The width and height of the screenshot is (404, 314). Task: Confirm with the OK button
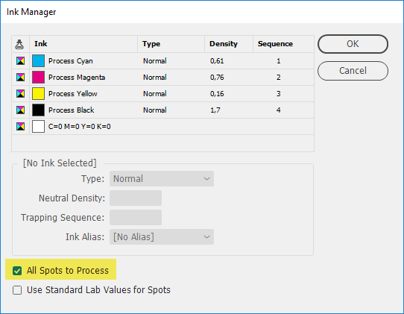tap(353, 44)
